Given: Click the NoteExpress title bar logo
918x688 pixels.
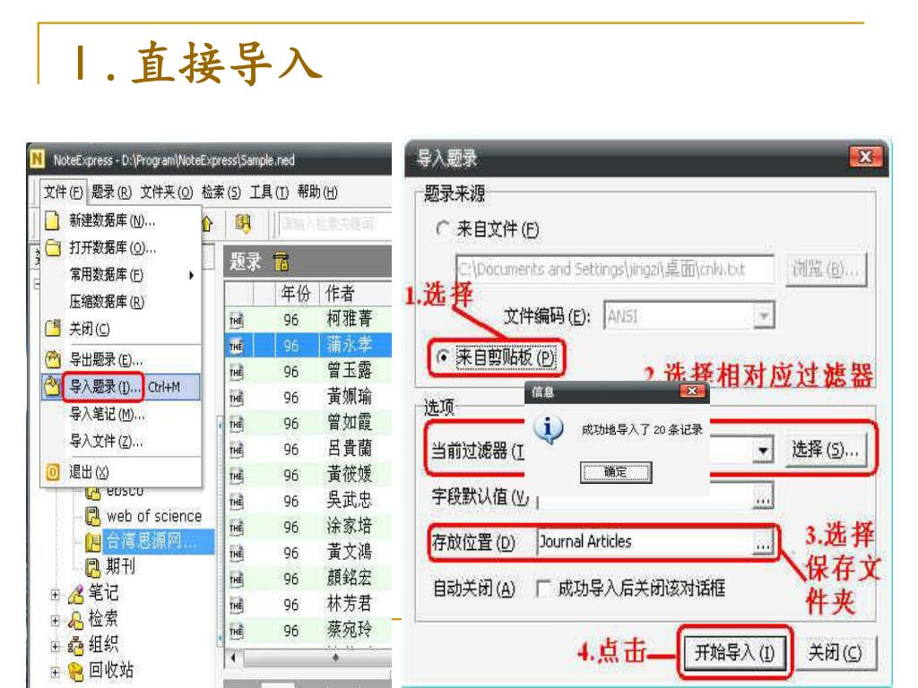Looking at the screenshot, I should (38, 159).
